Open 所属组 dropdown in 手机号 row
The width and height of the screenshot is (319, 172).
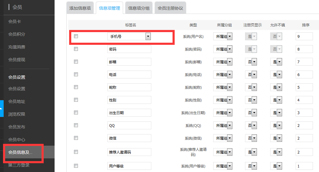223,37
